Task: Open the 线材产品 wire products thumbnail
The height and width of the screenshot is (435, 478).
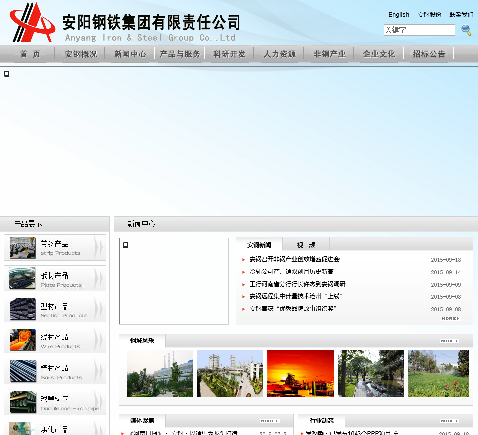Action: [x=22, y=340]
